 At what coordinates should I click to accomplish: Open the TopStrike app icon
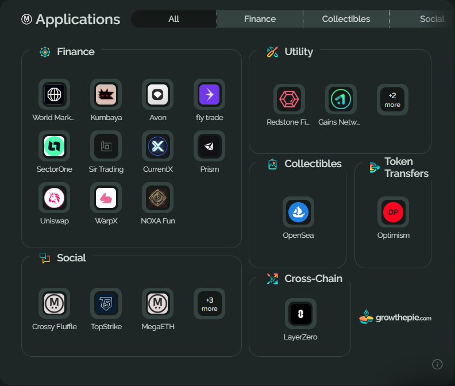[x=106, y=303]
